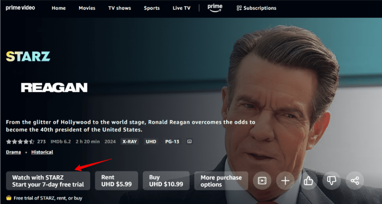Share the movie using the share icon
The image size is (382, 204).
click(355, 181)
